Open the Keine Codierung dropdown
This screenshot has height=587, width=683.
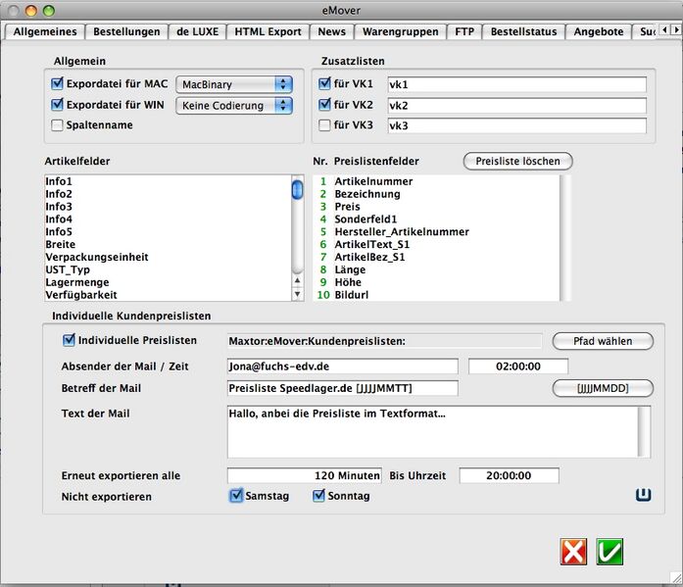coord(234,106)
